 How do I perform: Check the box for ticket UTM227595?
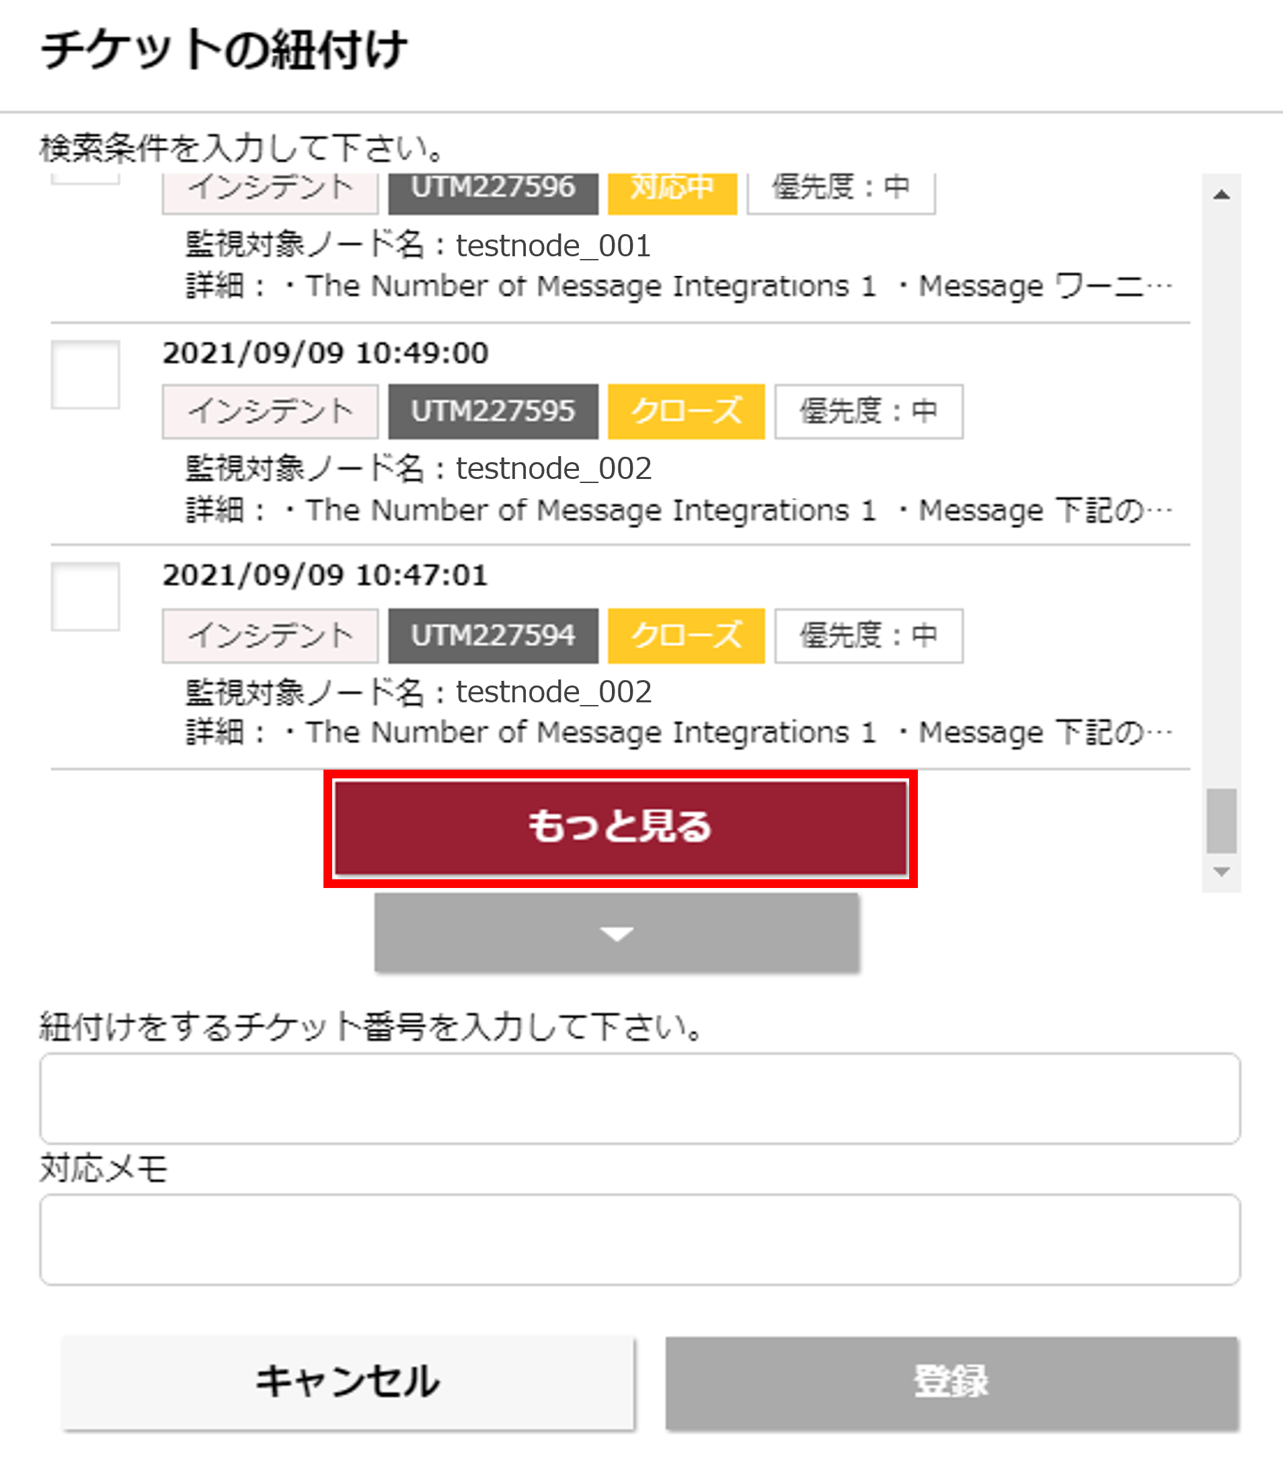(85, 375)
